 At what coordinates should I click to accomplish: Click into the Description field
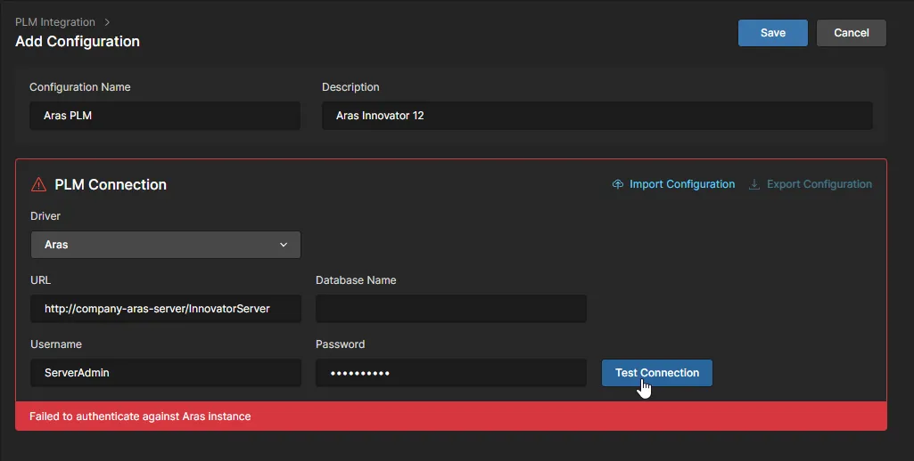tap(597, 116)
